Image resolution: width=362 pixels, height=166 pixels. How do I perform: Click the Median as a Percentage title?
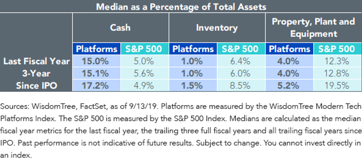[x=181, y=6]
